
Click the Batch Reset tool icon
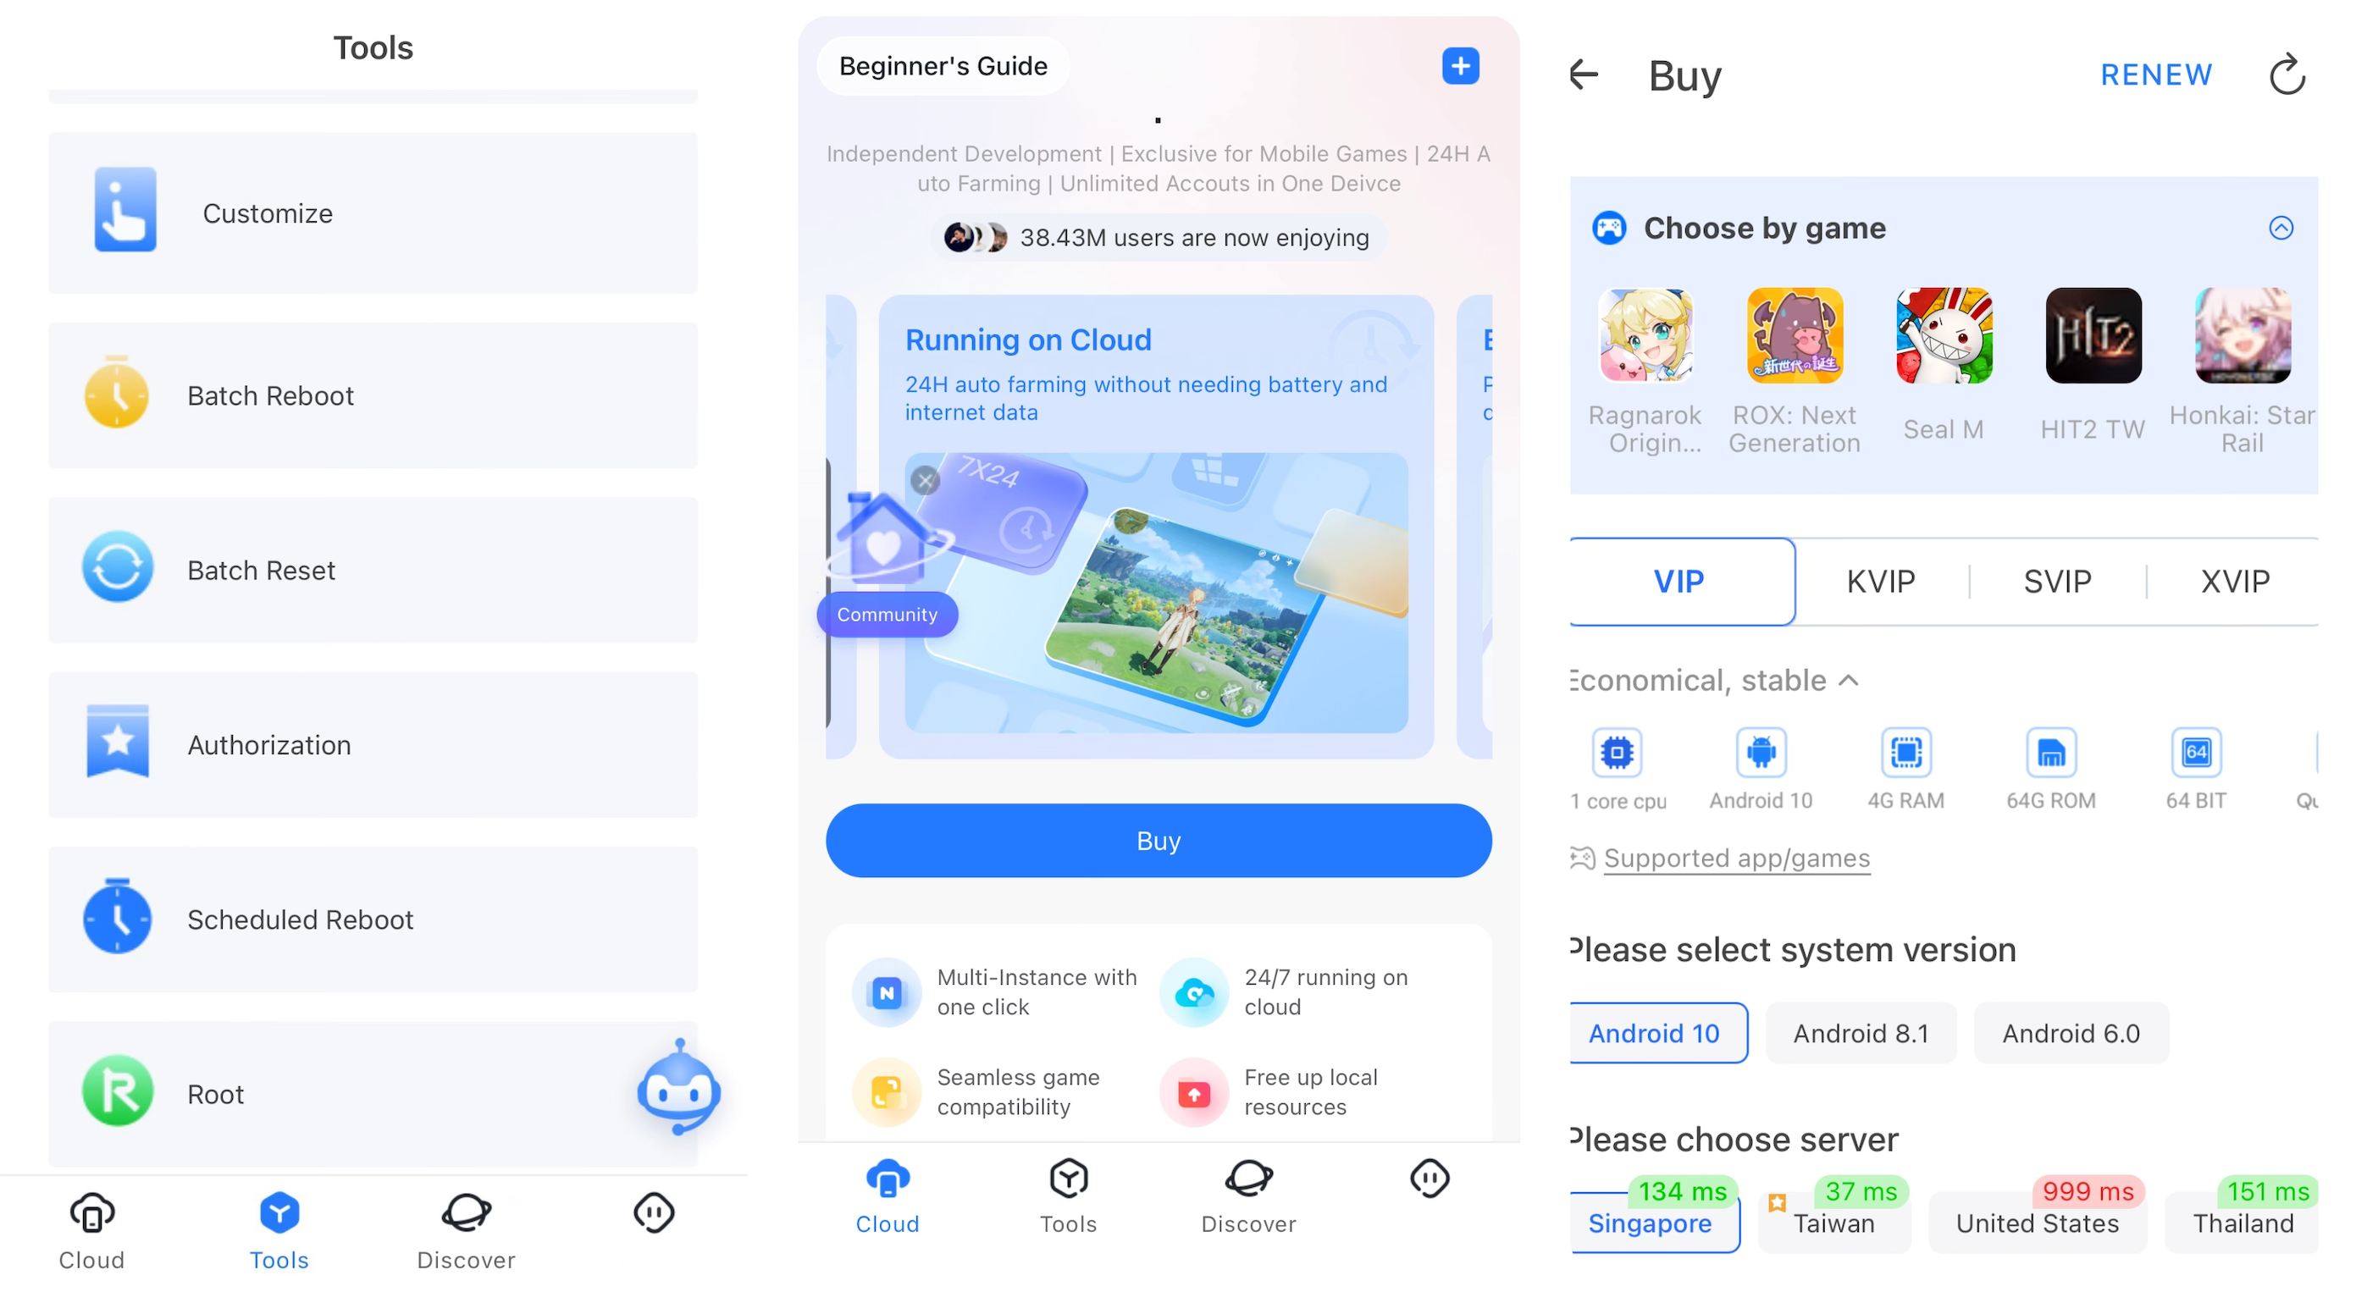117,568
